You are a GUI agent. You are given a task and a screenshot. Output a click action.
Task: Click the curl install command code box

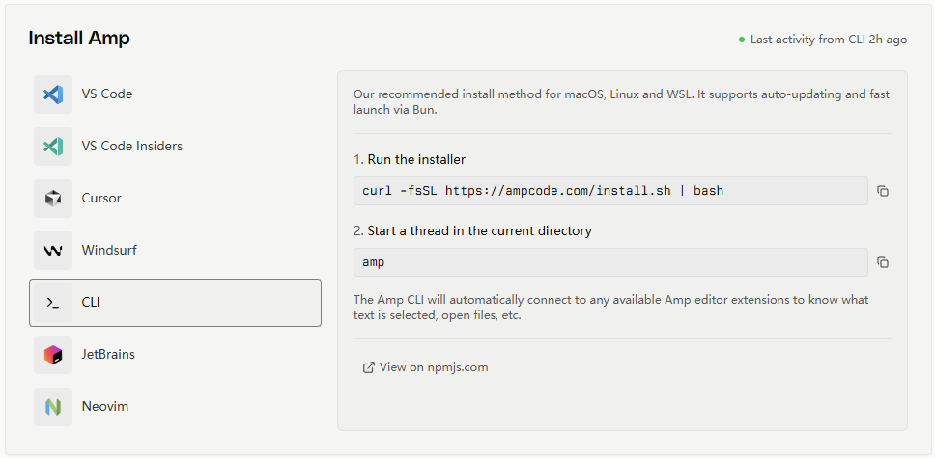pos(610,191)
